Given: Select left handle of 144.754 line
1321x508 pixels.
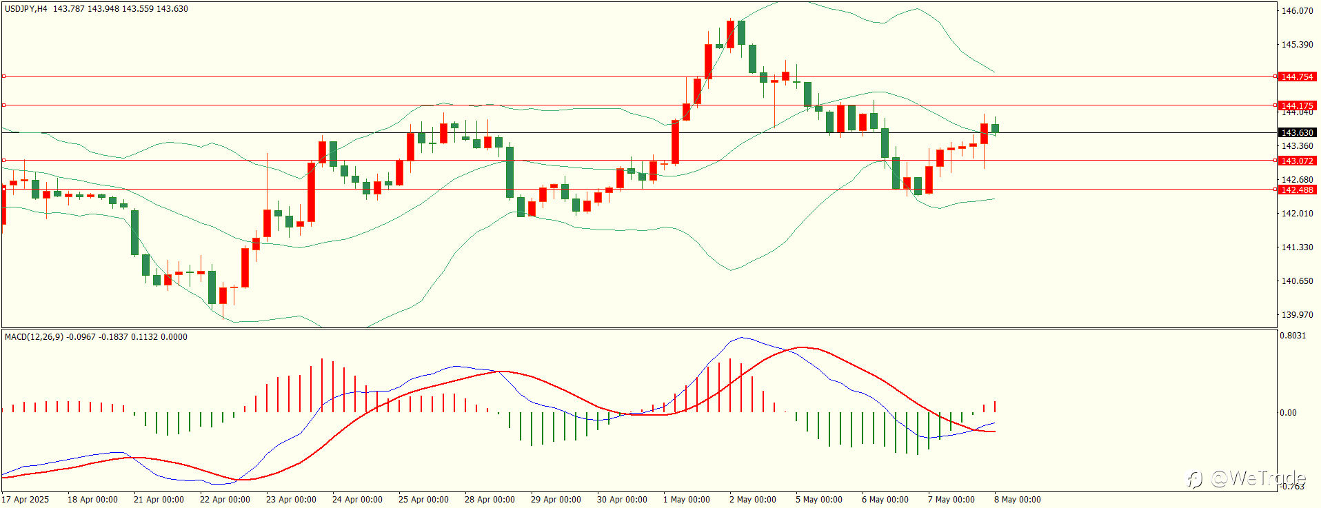Looking at the screenshot, I should click(x=3, y=77).
